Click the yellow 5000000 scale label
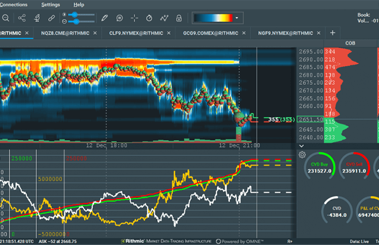Screen dimensions: 379x245 pyautogui.click(x=50, y=179)
